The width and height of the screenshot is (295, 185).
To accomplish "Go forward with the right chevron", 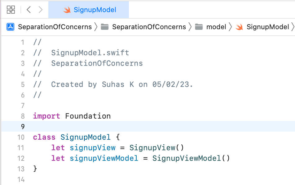I will coord(41,10).
